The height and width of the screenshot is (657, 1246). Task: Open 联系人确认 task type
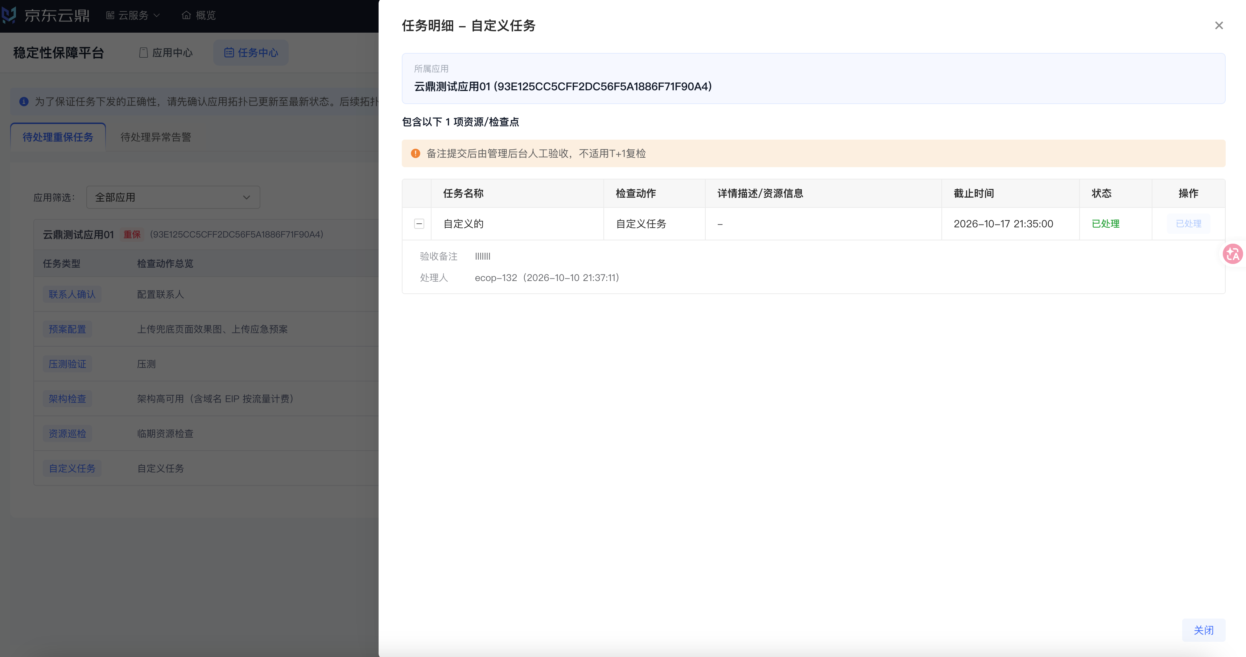(72, 294)
